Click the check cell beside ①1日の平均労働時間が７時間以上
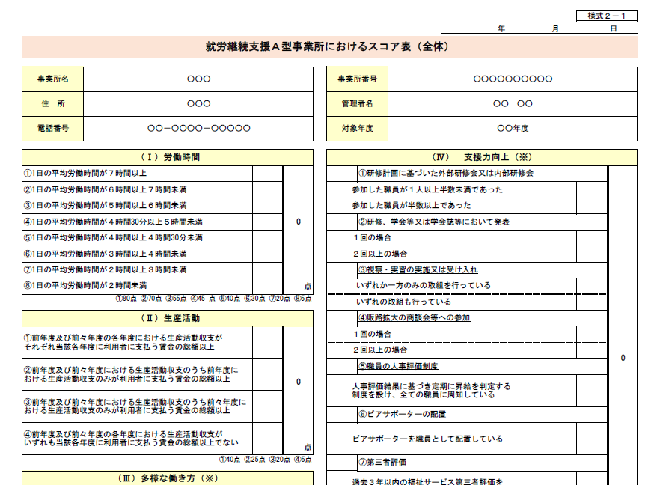The height and width of the screenshot is (500, 660). pyautogui.click(x=267, y=173)
